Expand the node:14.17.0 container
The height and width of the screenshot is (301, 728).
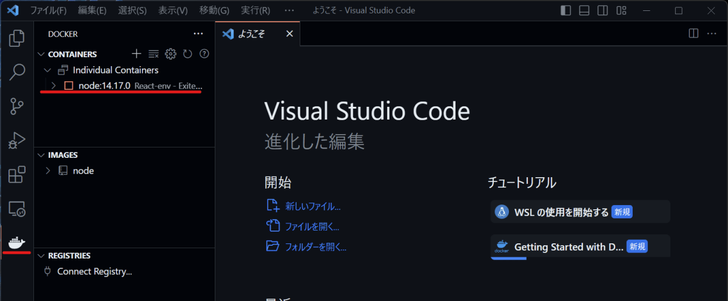(x=53, y=86)
